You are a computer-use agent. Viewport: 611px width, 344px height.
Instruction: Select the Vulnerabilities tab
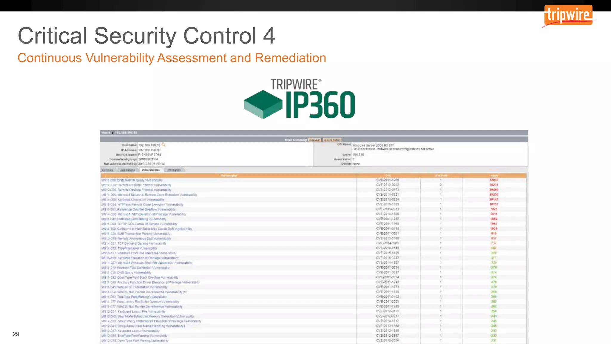coord(151,170)
